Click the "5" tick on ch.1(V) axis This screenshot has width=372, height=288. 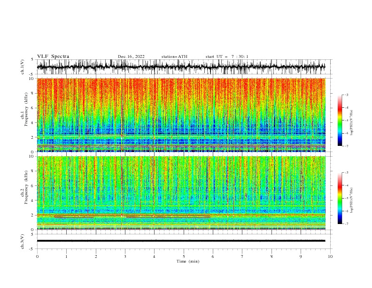[33, 60]
